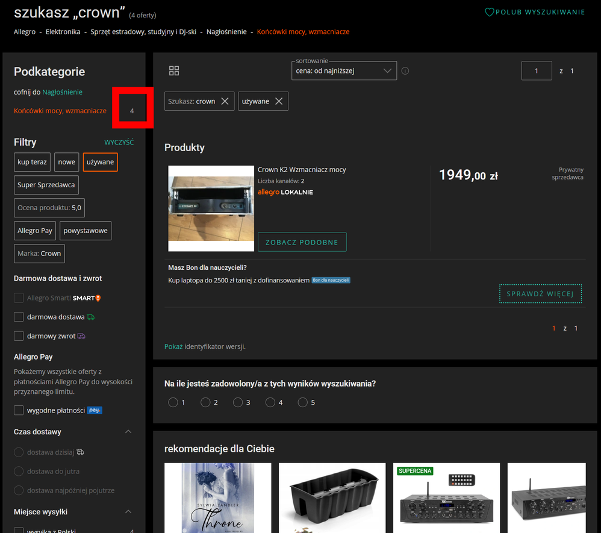Apply the 'powystawowe' filter

(x=86, y=231)
